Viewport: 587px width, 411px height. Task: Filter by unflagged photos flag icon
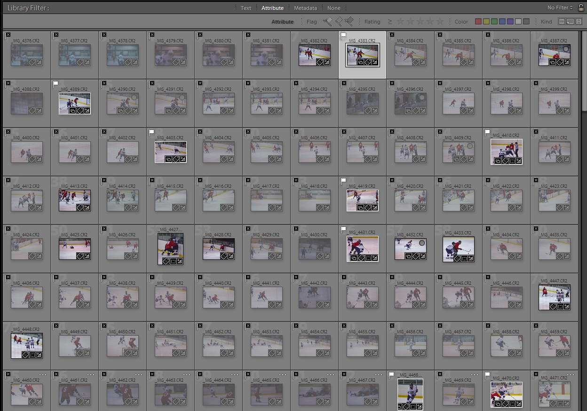339,21
